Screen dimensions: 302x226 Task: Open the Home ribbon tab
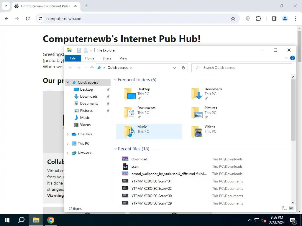point(90,58)
